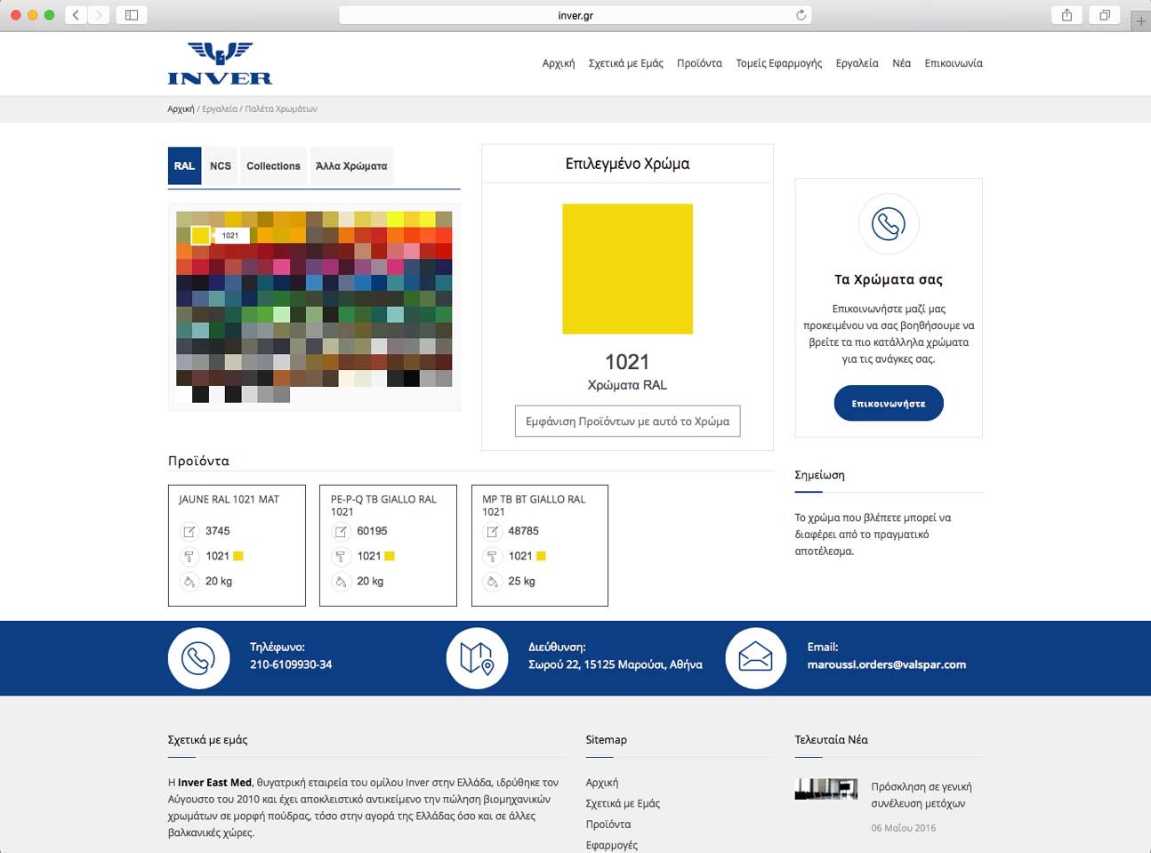Viewport: 1151px width, 853px height.
Task: Open the Προϊόντα menu item
Action: coord(699,63)
